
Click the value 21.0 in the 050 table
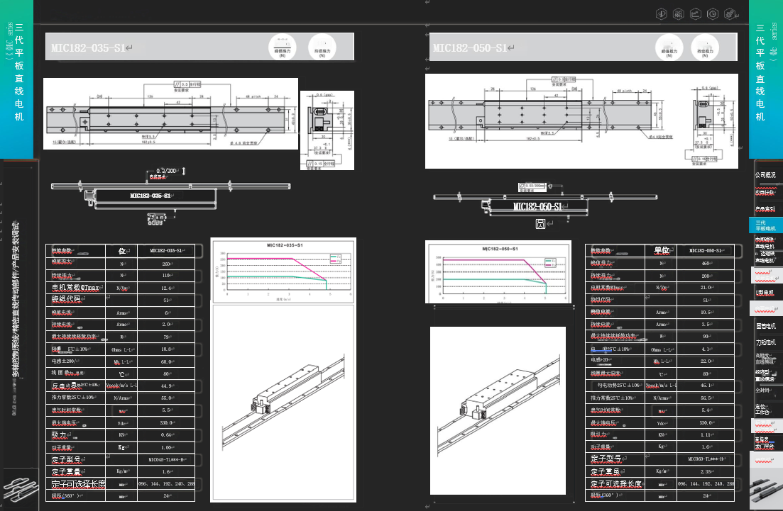706,288
